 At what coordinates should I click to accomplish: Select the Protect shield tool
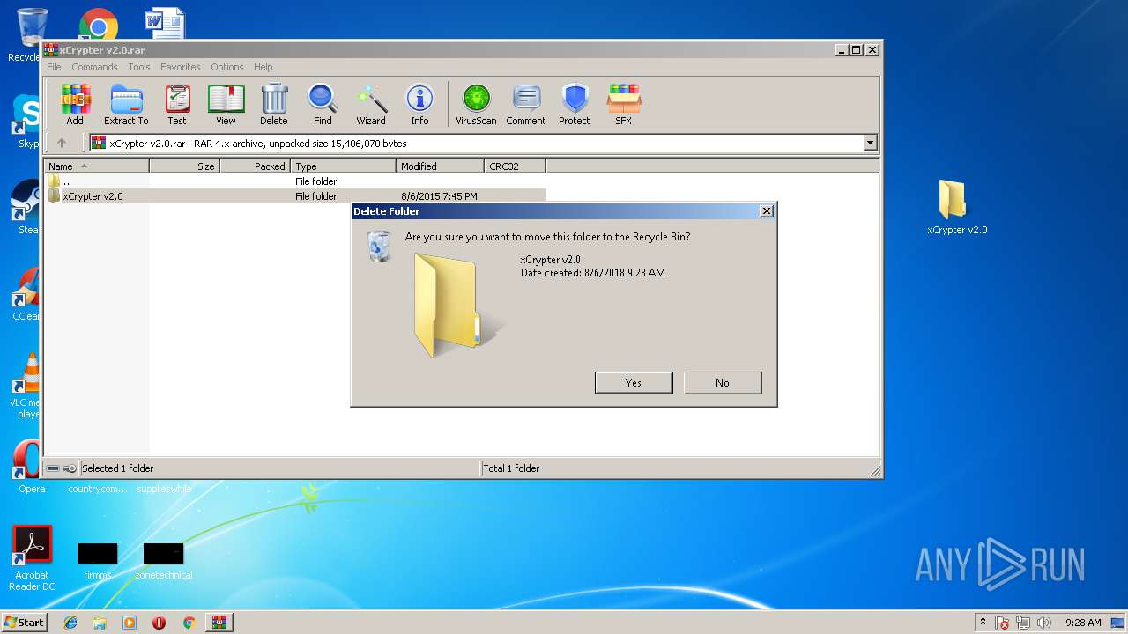coord(575,105)
